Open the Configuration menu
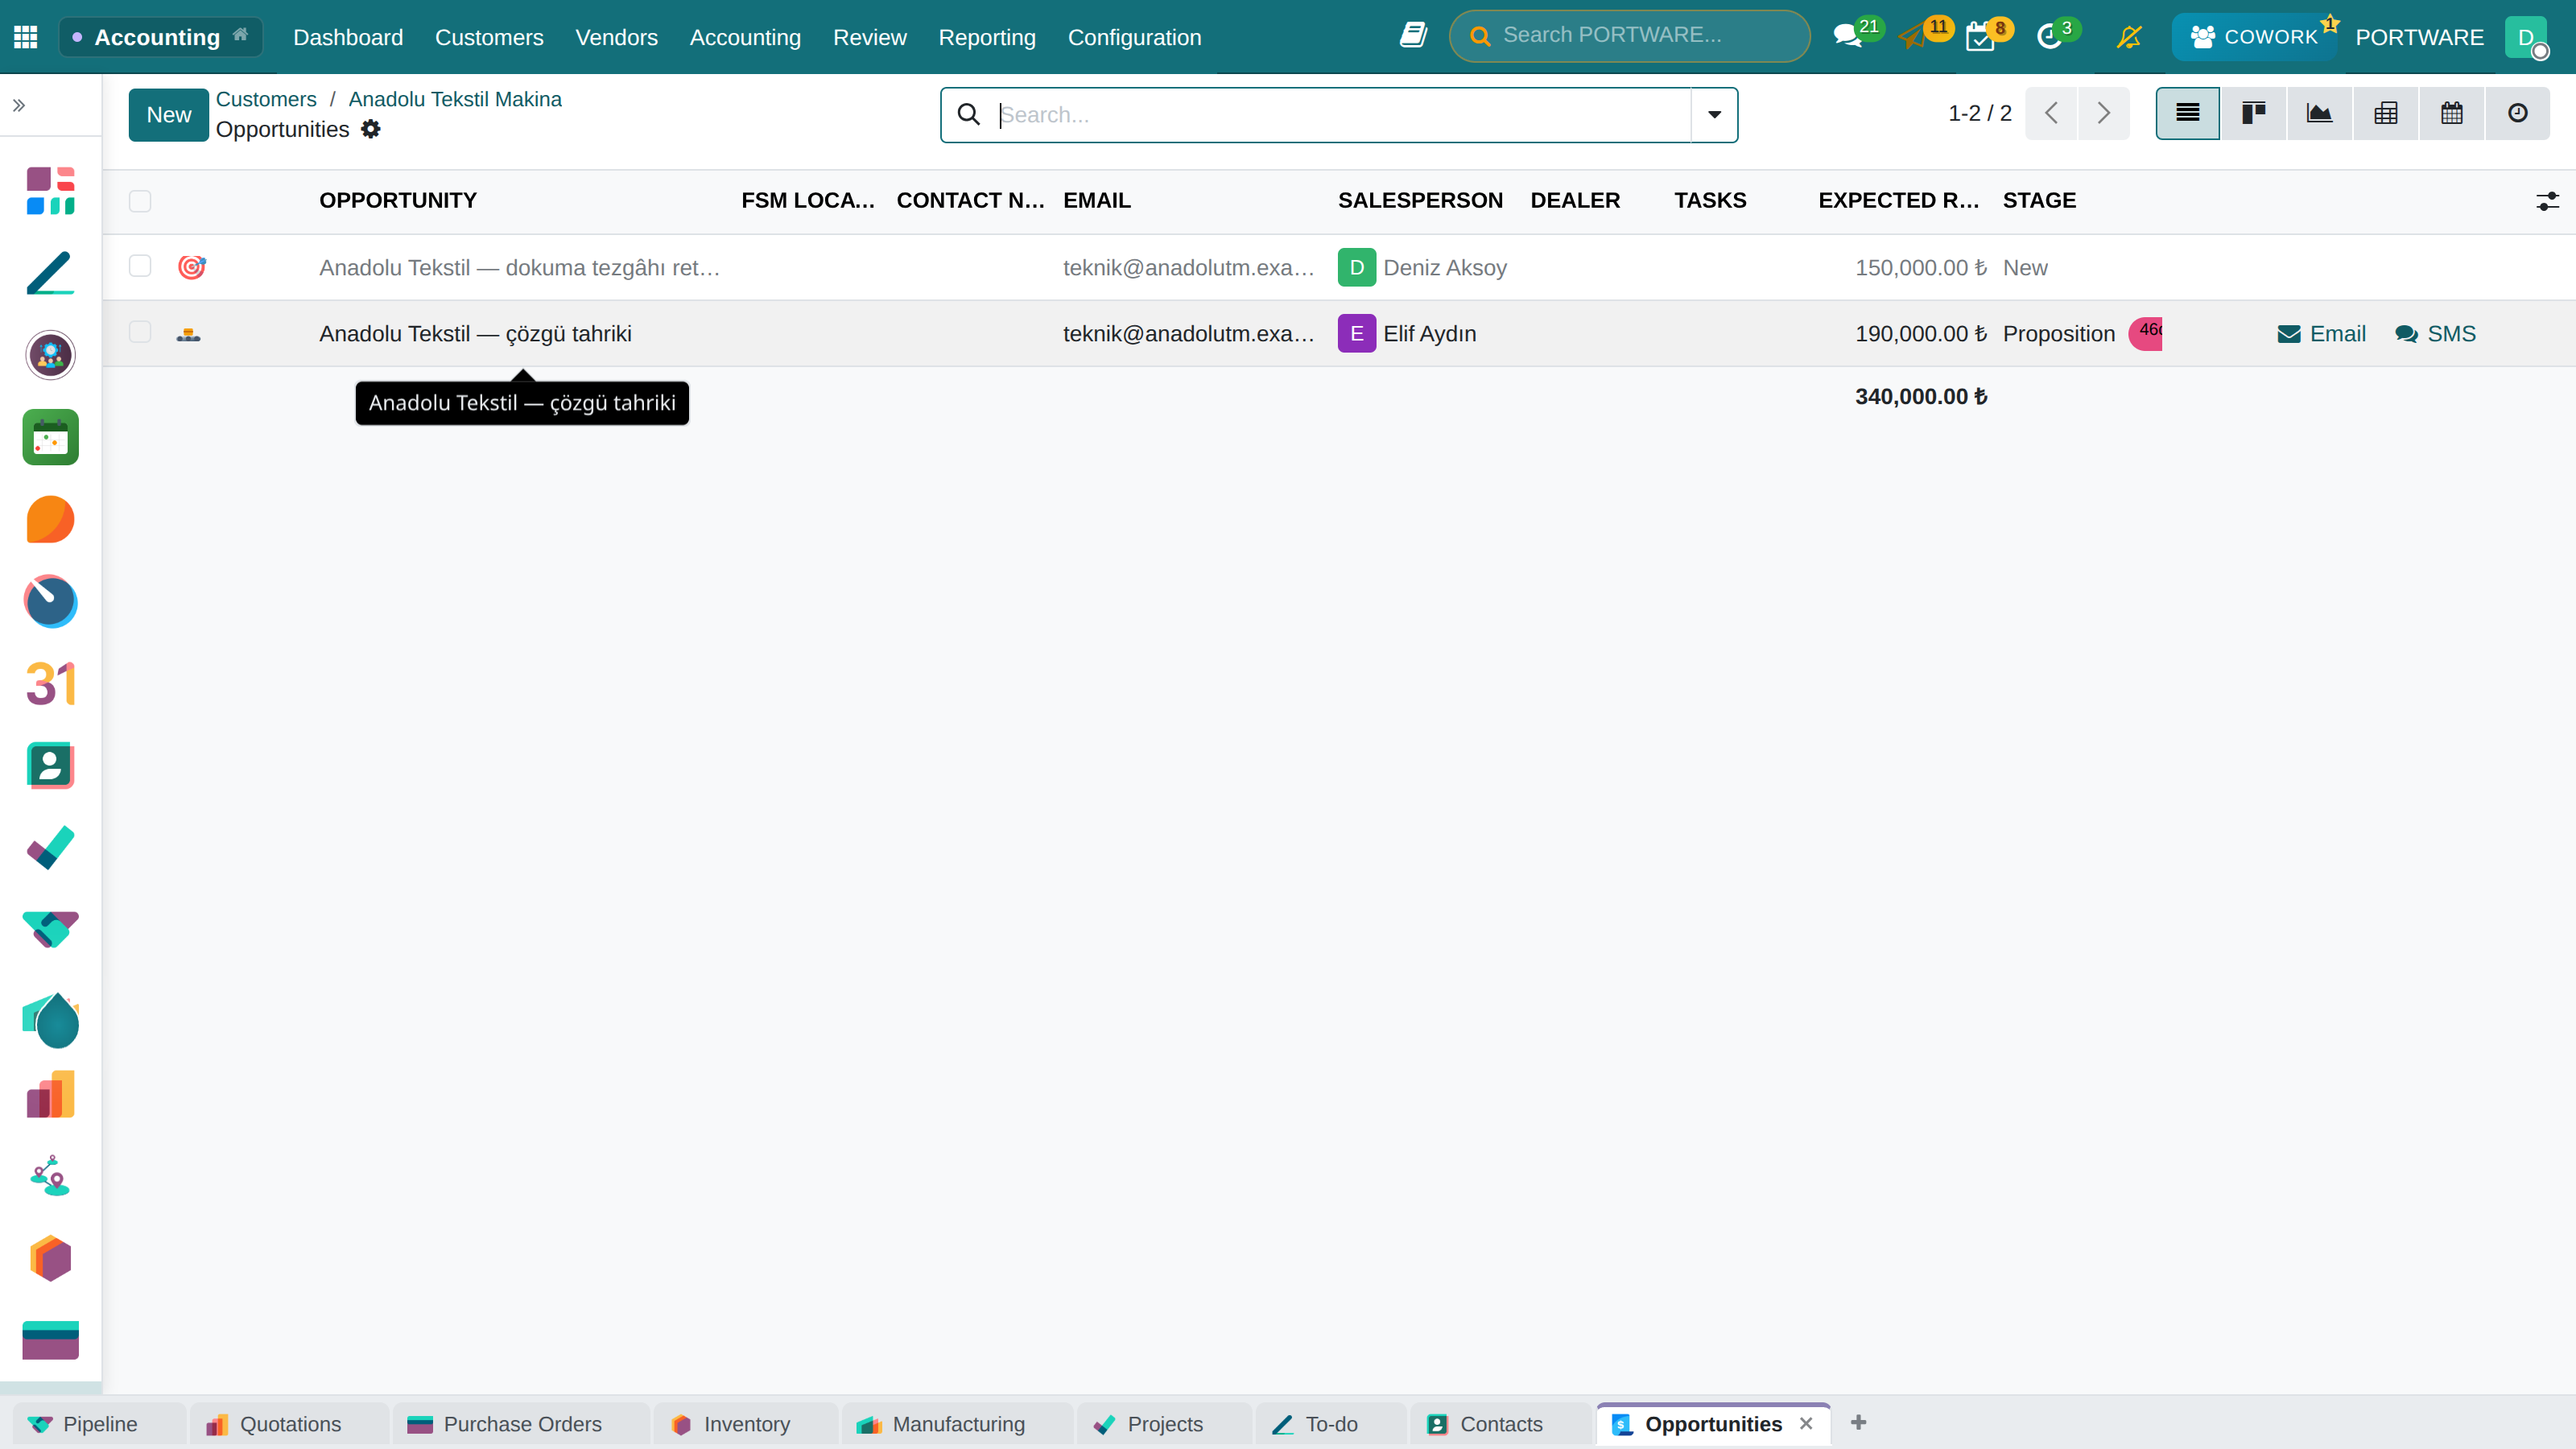Viewport: 2576px width, 1449px height. 1134,37
